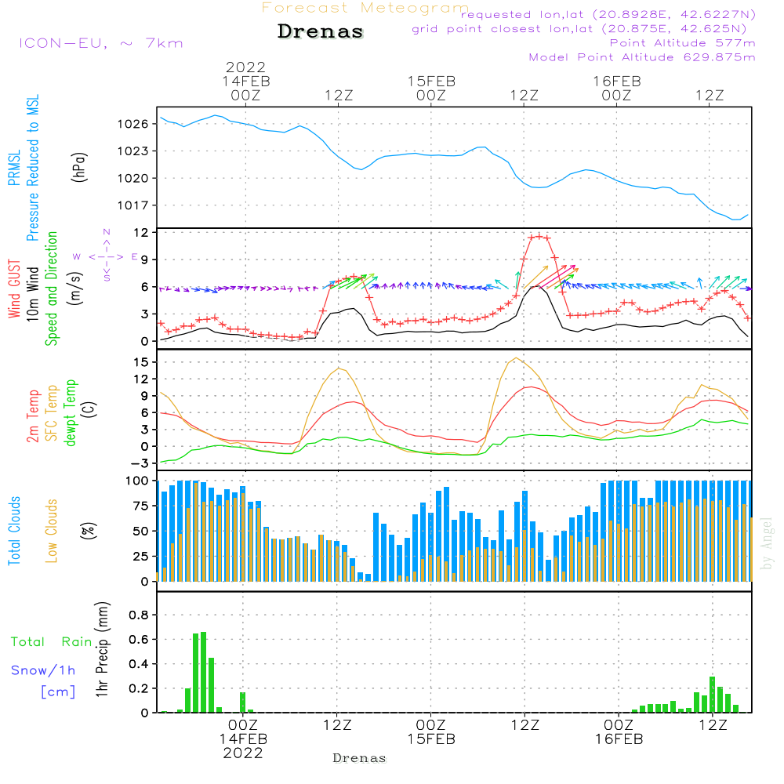Click the 1026 pressure axis value
Screen dimensions: 784x784
pyautogui.click(x=133, y=124)
